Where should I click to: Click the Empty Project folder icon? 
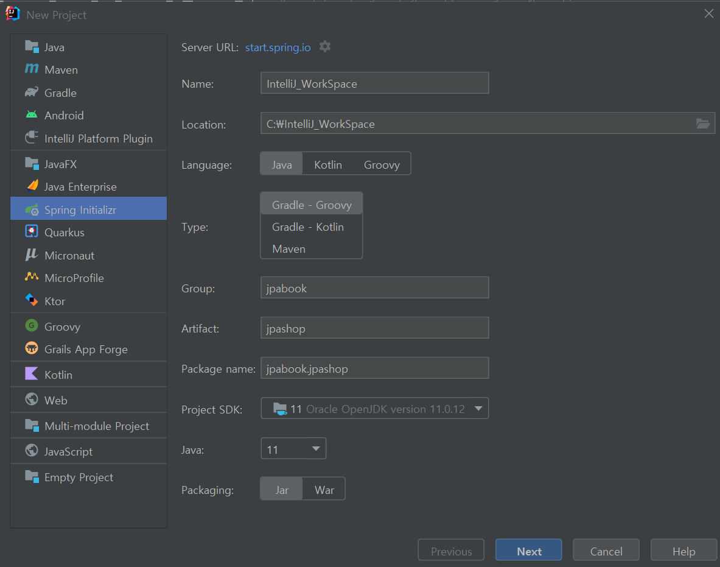click(32, 476)
